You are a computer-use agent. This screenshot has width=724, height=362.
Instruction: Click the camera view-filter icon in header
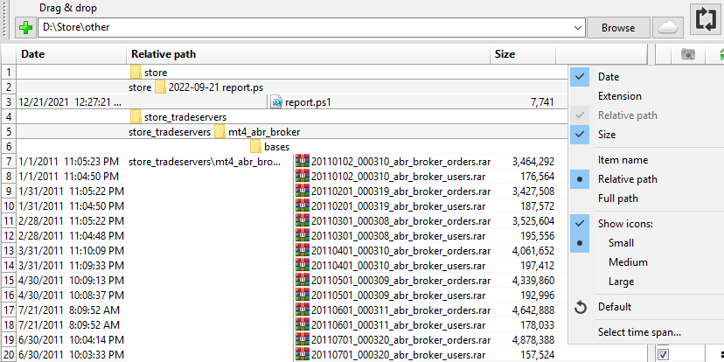tap(688, 54)
